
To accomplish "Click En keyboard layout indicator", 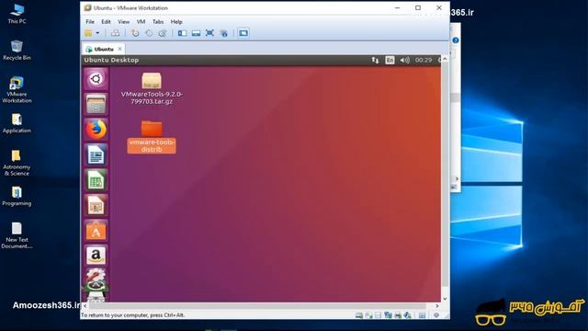I will [390, 60].
